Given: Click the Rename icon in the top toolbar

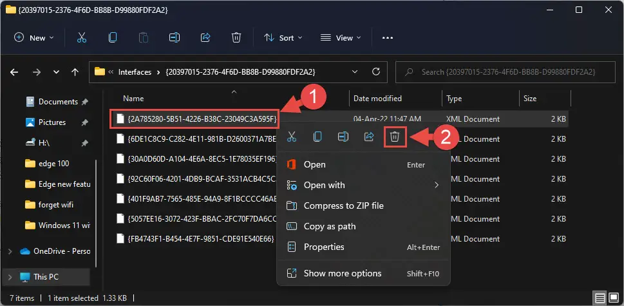Looking at the screenshot, I should (175, 38).
